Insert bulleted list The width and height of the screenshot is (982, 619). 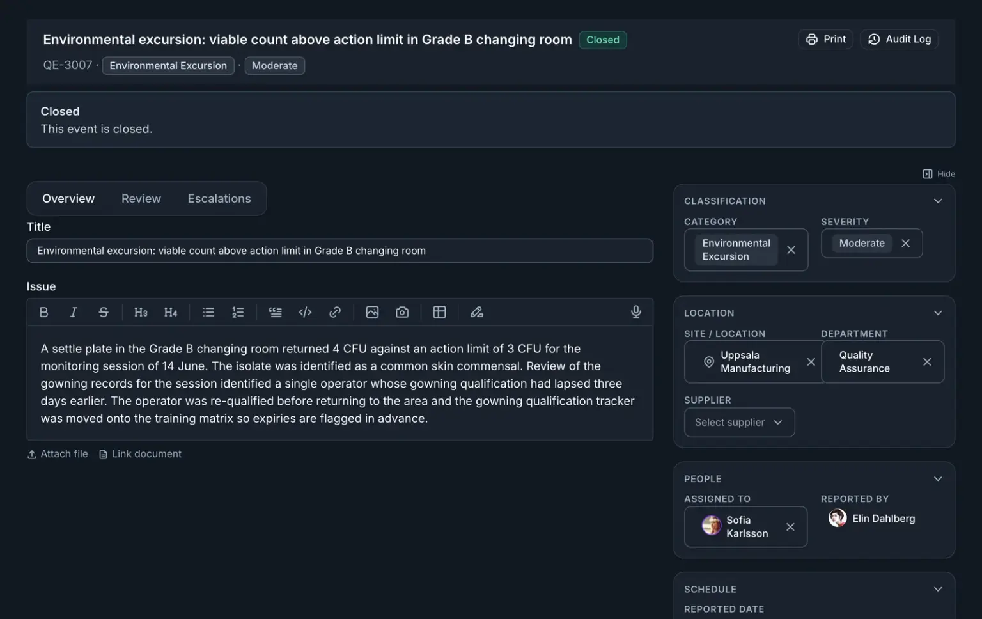(x=208, y=312)
